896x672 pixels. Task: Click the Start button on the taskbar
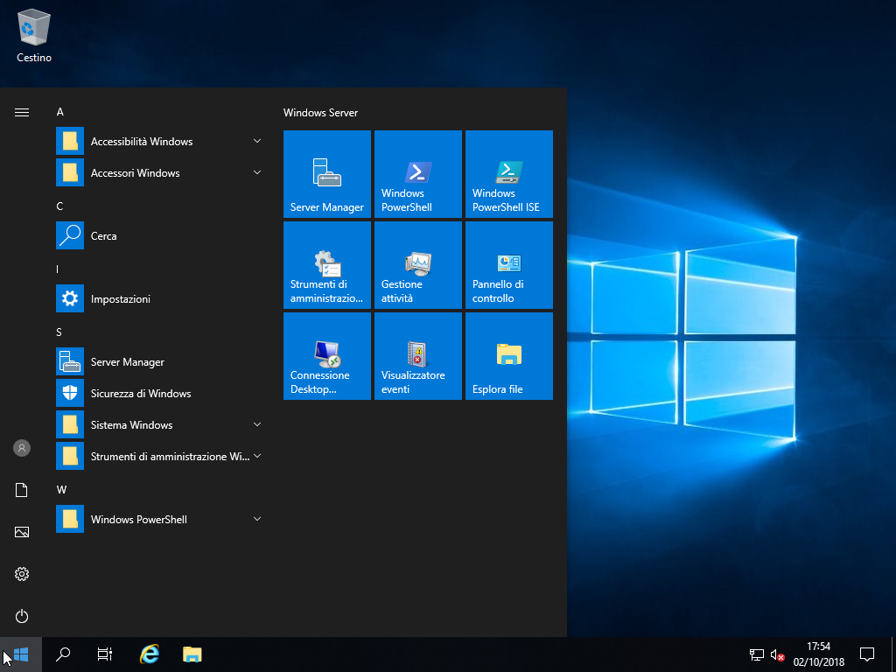click(x=21, y=654)
